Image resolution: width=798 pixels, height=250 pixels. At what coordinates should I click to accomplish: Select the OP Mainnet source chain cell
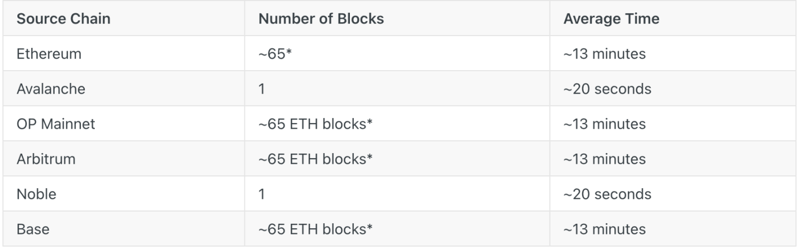[x=56, y=124]
